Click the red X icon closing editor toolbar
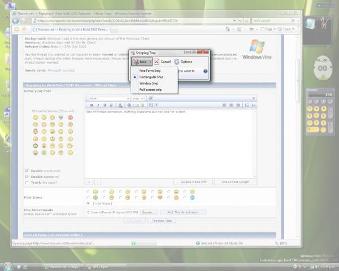The width and height of the screenshot is (339, 271). (254, 98)
